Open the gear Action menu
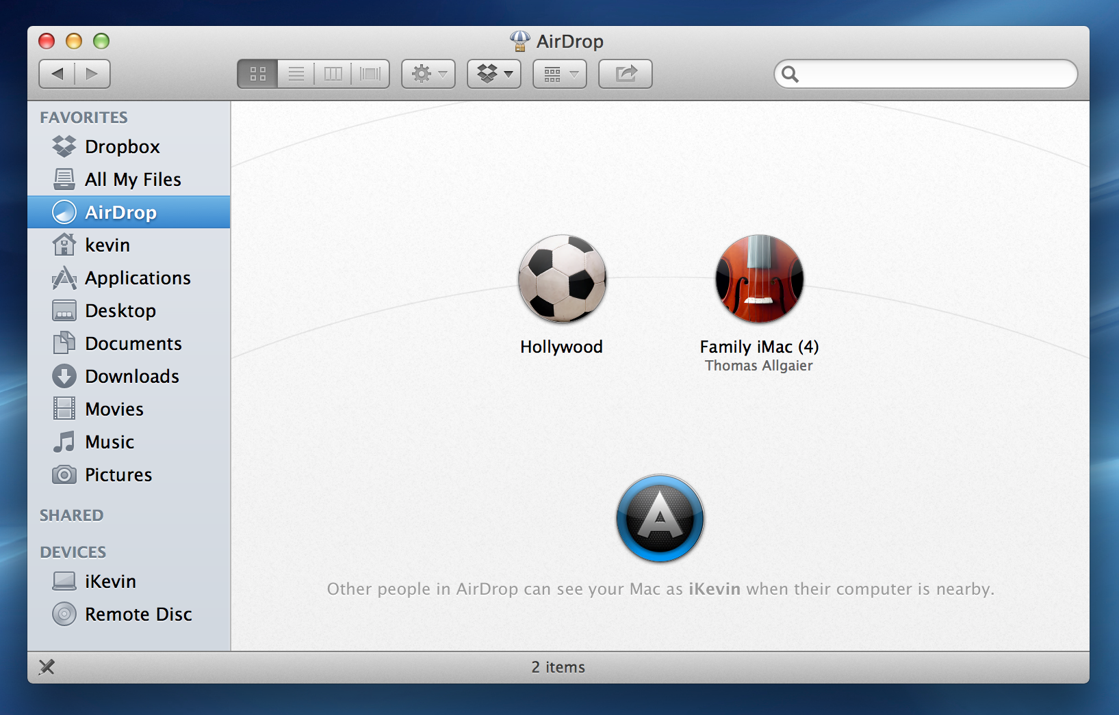 point(428,74)
